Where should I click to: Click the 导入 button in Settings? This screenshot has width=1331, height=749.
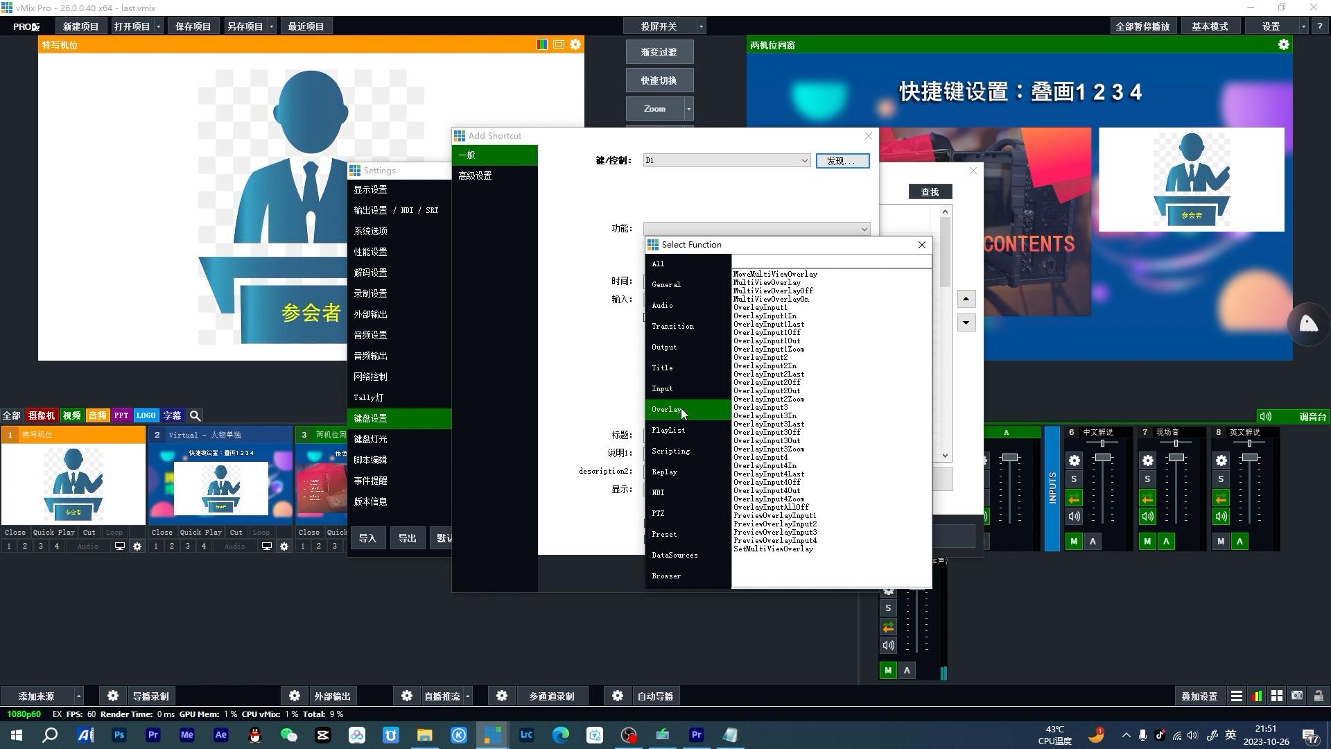coord(367,538)
